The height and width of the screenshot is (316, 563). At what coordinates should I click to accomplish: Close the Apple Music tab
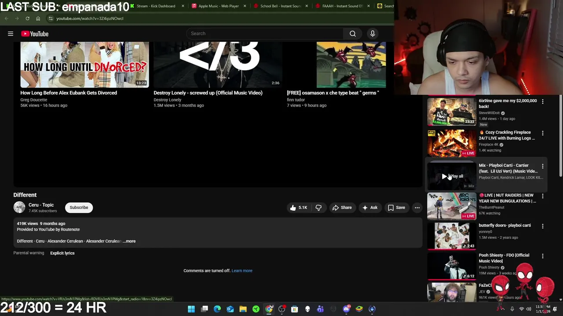(245, 6)
